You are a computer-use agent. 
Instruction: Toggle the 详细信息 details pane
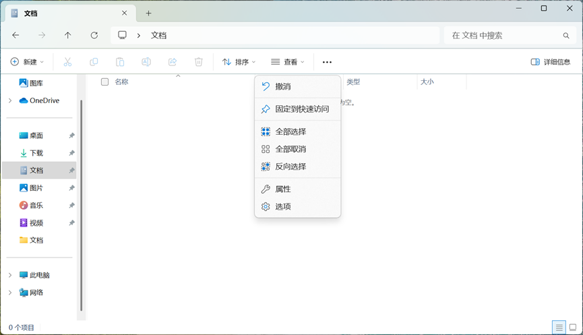[550, 62]
